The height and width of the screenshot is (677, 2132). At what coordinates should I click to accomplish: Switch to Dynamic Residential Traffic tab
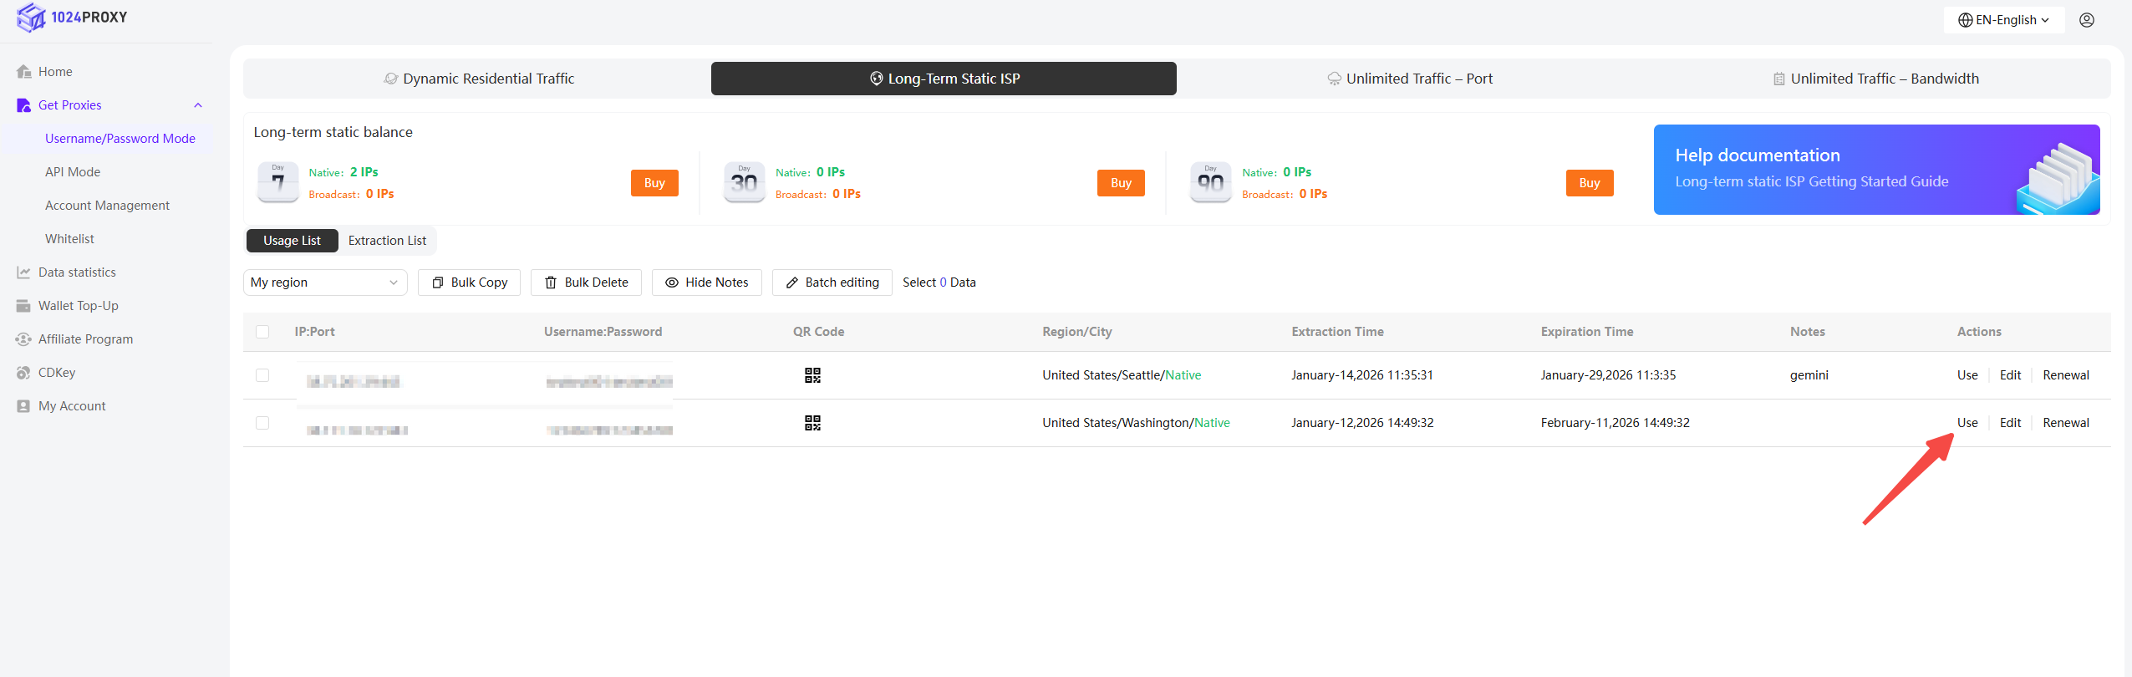click(x=478, y=79)
